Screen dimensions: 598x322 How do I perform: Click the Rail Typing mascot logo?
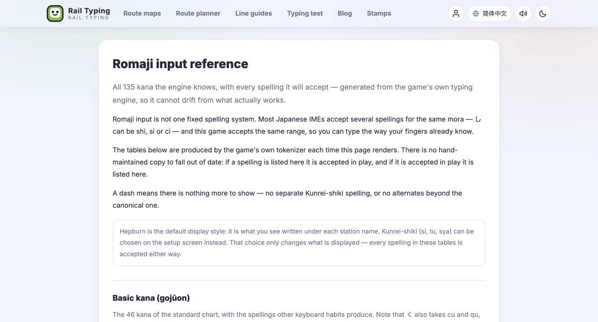55,14
